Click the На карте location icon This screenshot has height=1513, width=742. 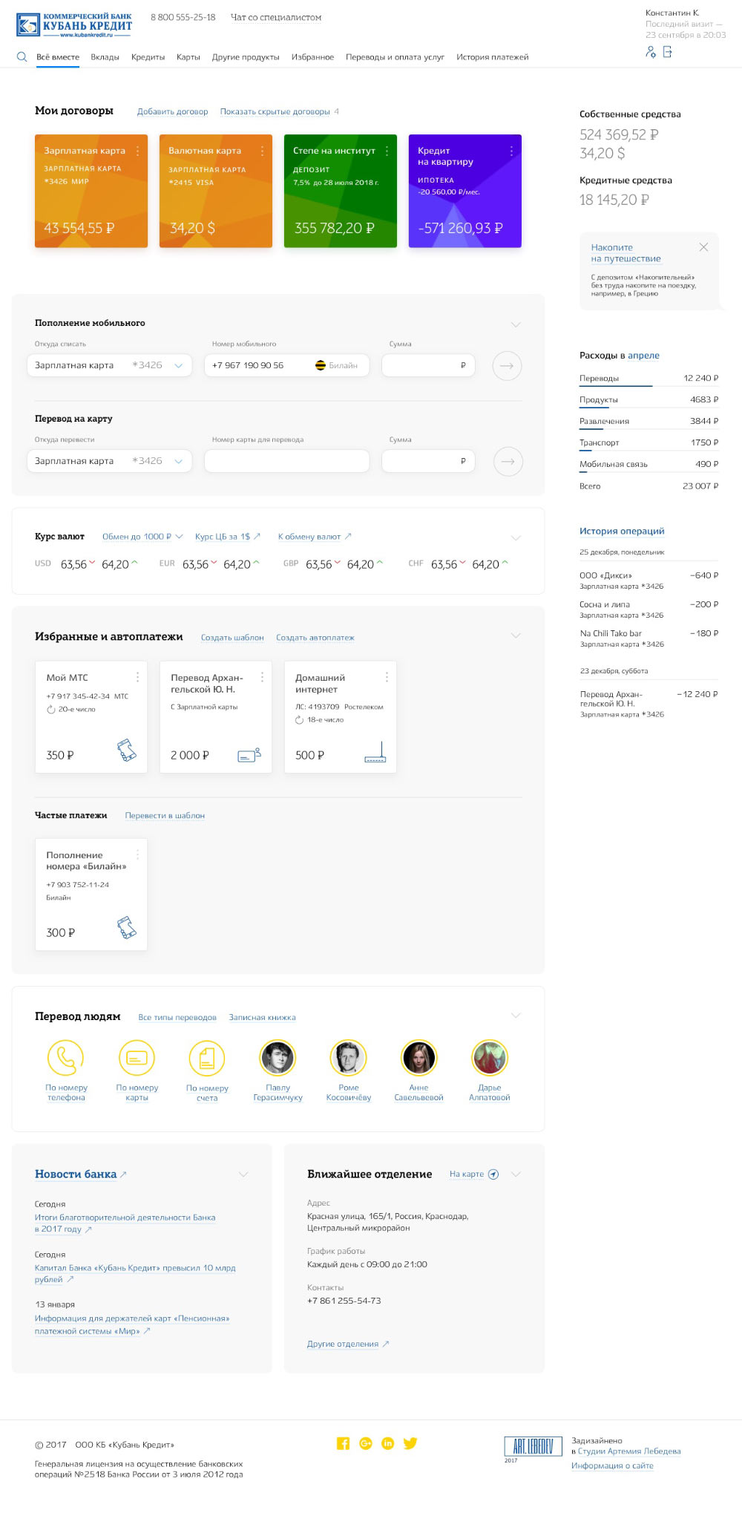point(493,1174)
